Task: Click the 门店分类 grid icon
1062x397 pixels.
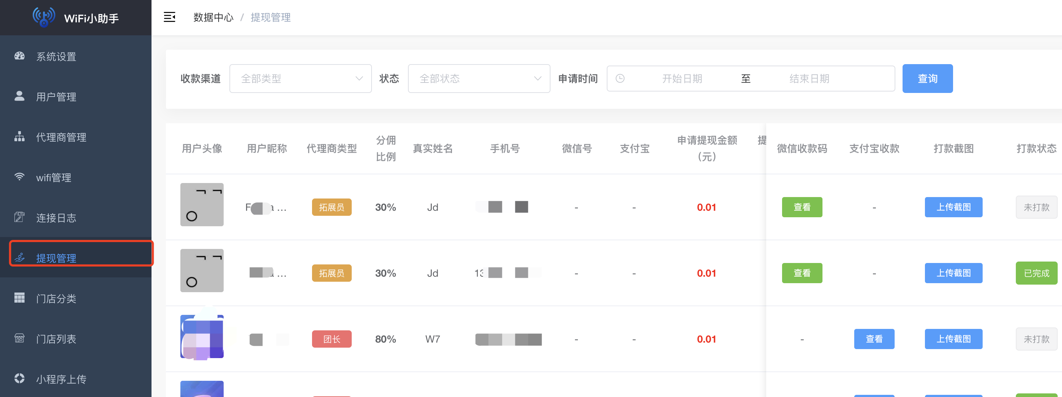Action: [x=19, y=298]
